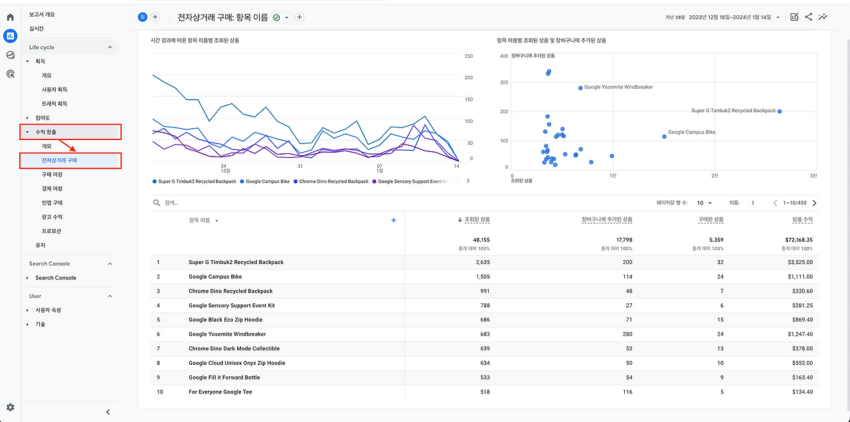Image resolution: width=850 pixels, height=422 pixels.
Task: Click the Super G Timbuk2 legend swatch
Action: pyautogui.click(x=155, y=181)
